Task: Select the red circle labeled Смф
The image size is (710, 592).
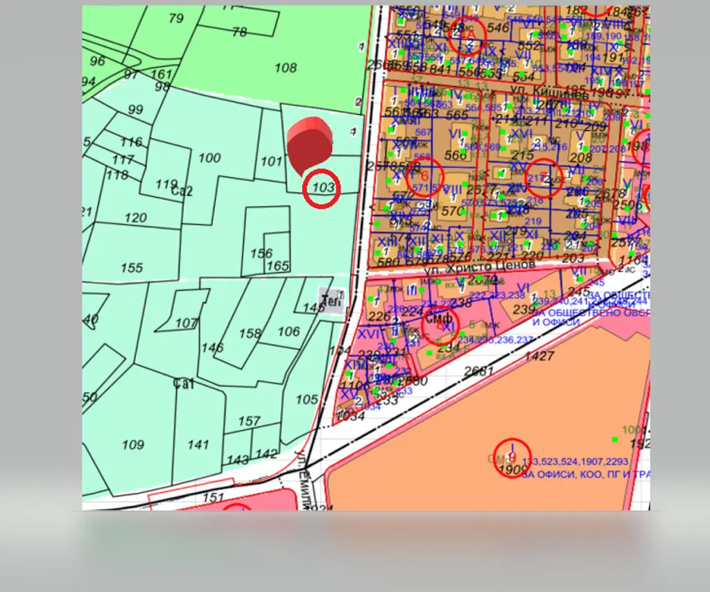Action: pyautogui.click(x=440, y=324)
